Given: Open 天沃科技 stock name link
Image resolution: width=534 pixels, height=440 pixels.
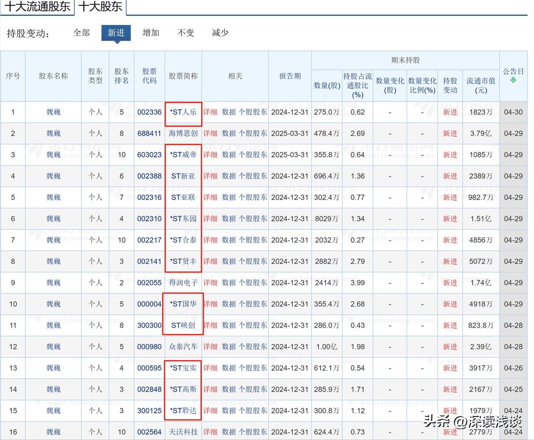Looking at the screenshot, I should (183, 432).
